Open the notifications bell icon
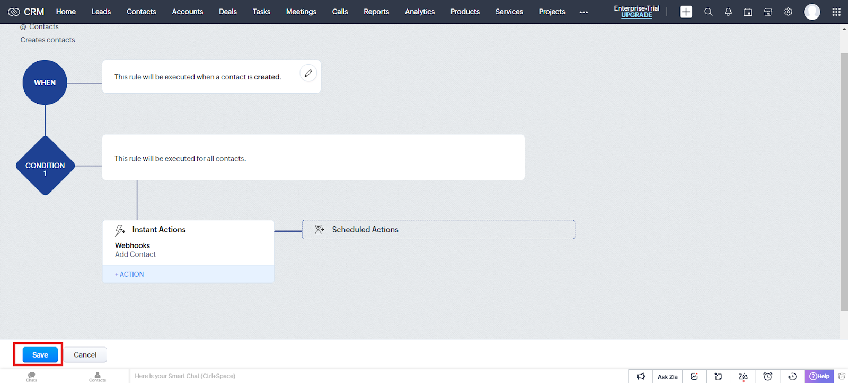Image resolution: width=848 pixels, height=383 pixels. tap(728, 12)
